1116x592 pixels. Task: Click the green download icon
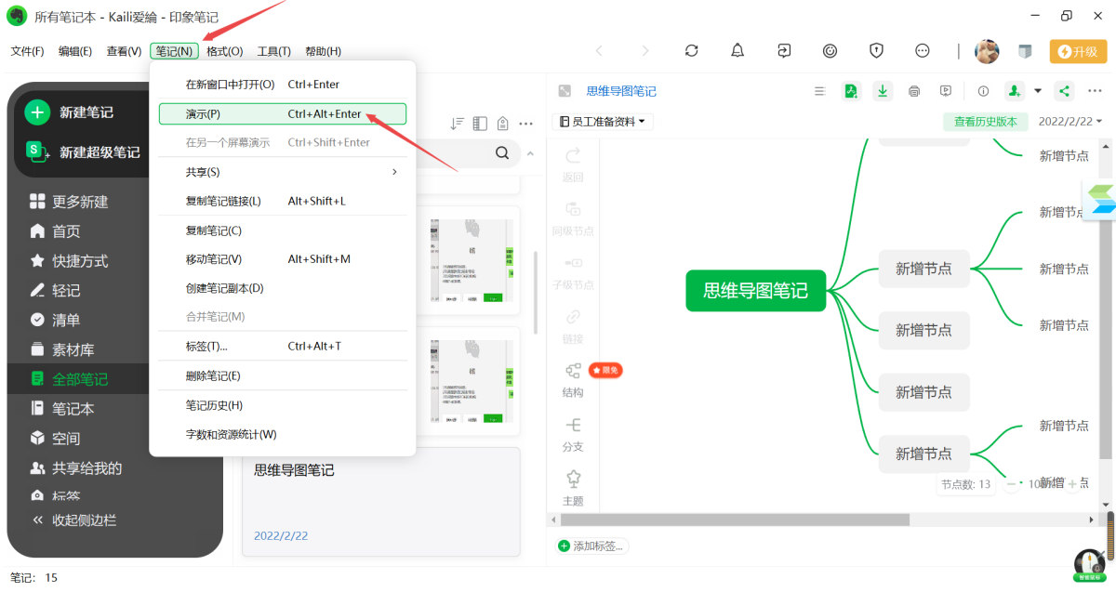(883, 91)
